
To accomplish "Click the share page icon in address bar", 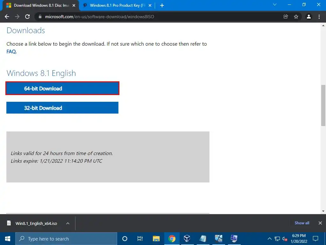I will [286, 17].
